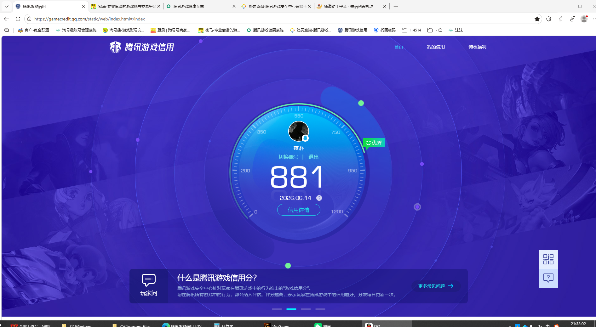Open the tab actions menu chevron
The image size is (596, 327).
[6, 6]
